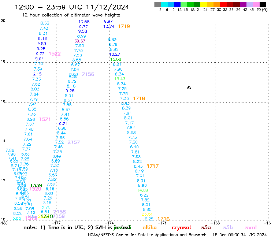Choose the purple swatch in the color legend
The height and width of the screenshot is (238, 271).
pos(243,4)
